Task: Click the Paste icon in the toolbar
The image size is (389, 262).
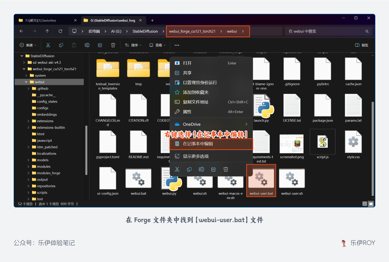Action: tap(74, 45)
